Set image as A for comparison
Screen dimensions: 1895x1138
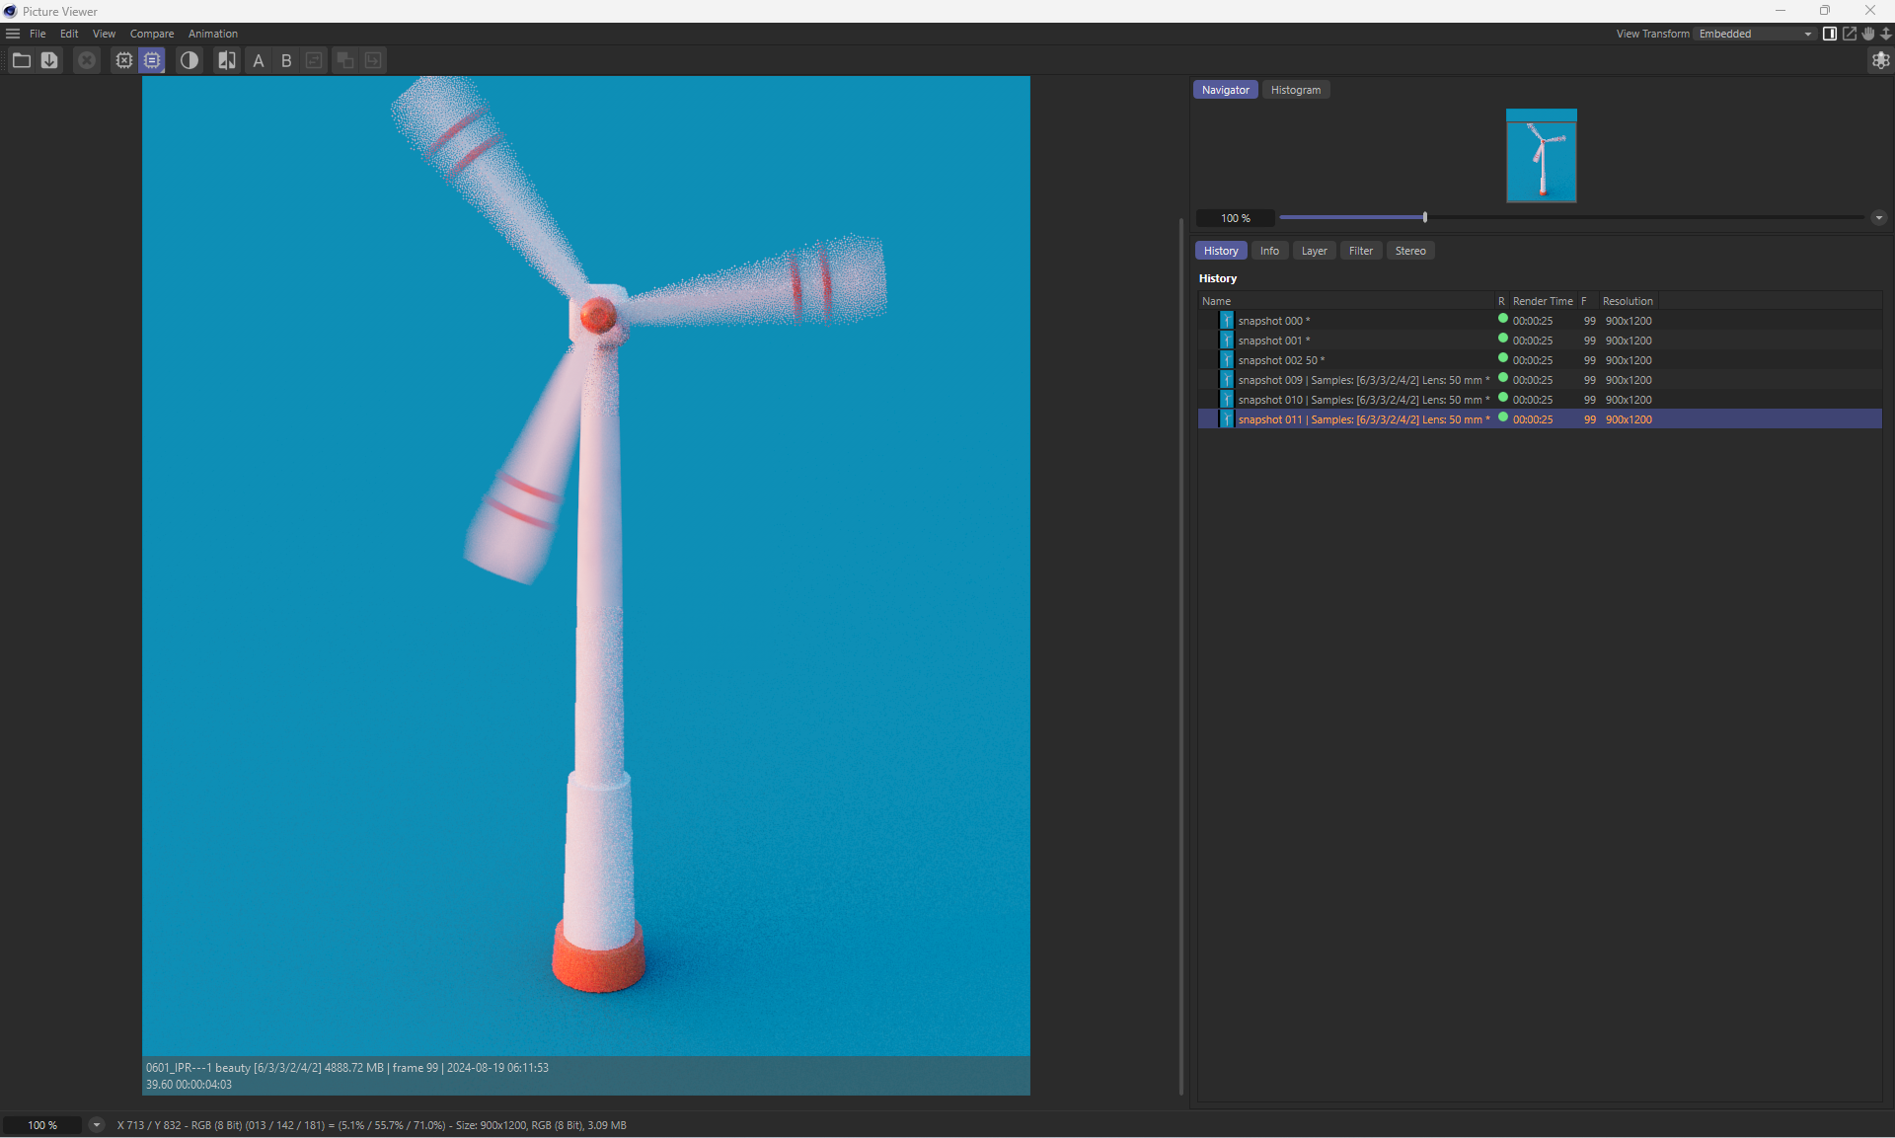259,60
